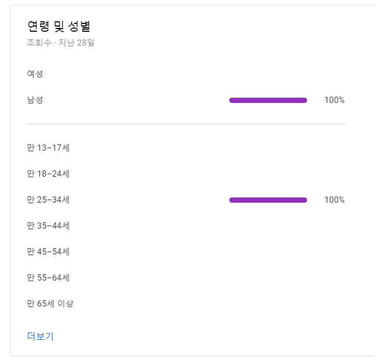Open the 더보기 link

point(40,336)
